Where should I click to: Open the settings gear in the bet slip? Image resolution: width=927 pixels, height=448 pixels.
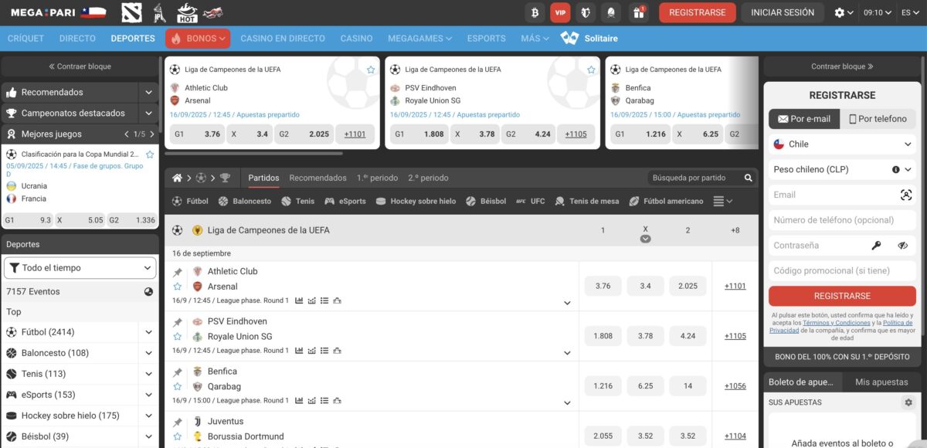pyautogui.click(x=908, y=402)
